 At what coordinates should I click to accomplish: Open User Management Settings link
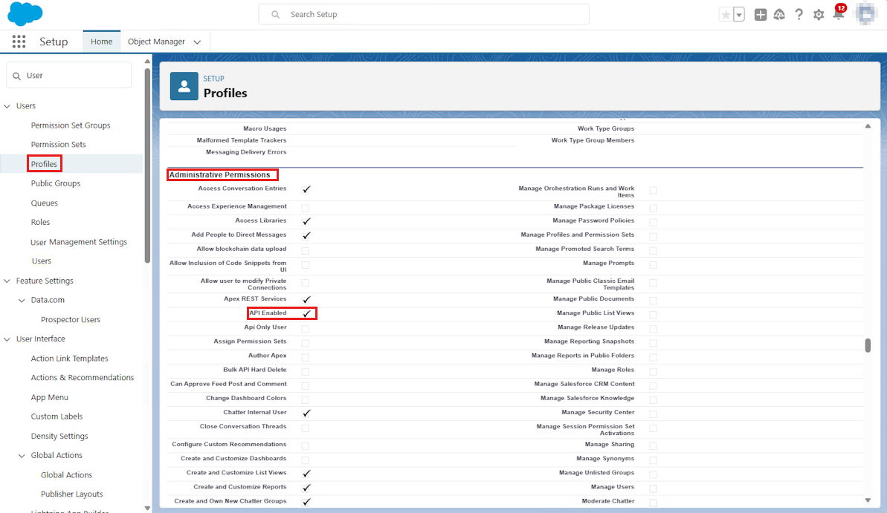(79, 242)
